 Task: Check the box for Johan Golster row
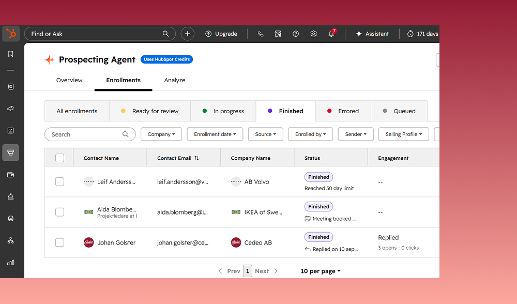point(59,242)
